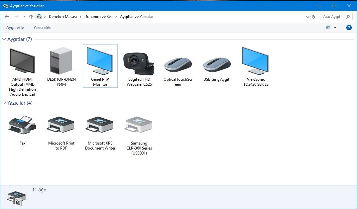The height and width of the screenshot is (209, 357).
Task: Click the ViewSonic TD2420 SERIES label
Action: [x=256, y=82]
